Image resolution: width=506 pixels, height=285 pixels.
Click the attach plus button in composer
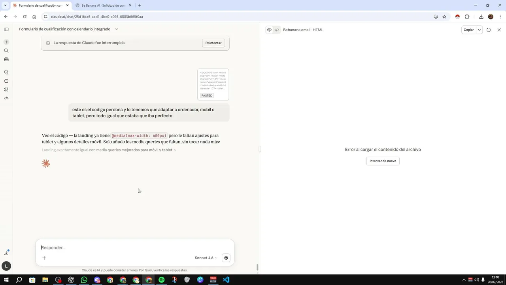point(44,258)
